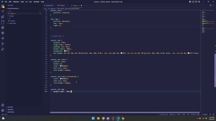
Task: Click the CRLF line ending status item
Action: [x=184, y=114]
